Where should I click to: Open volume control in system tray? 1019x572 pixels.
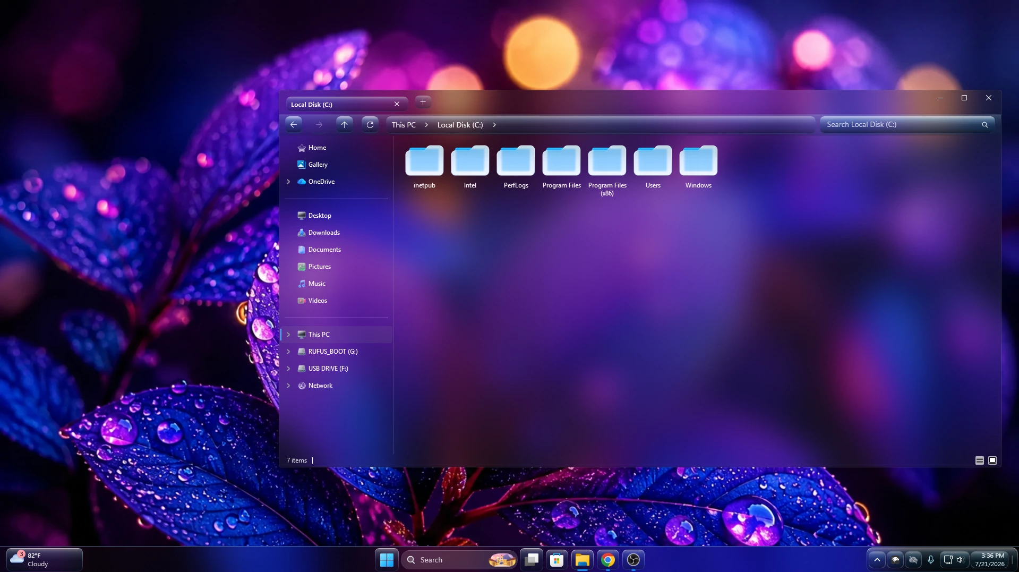[960, 560]
